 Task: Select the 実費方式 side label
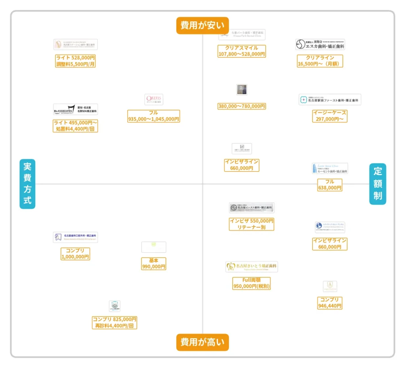click(x=27, y=184)
